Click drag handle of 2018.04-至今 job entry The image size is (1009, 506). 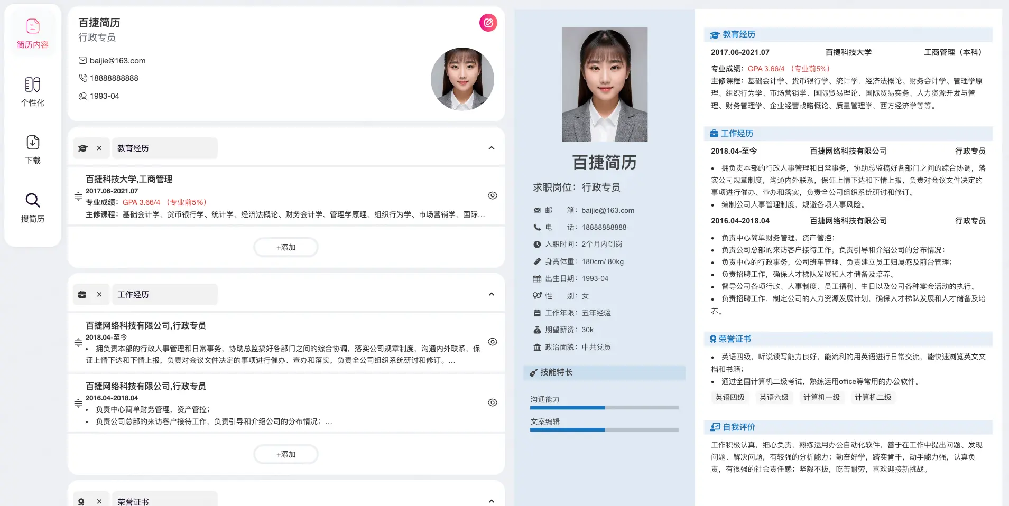[x=78, y=342]
